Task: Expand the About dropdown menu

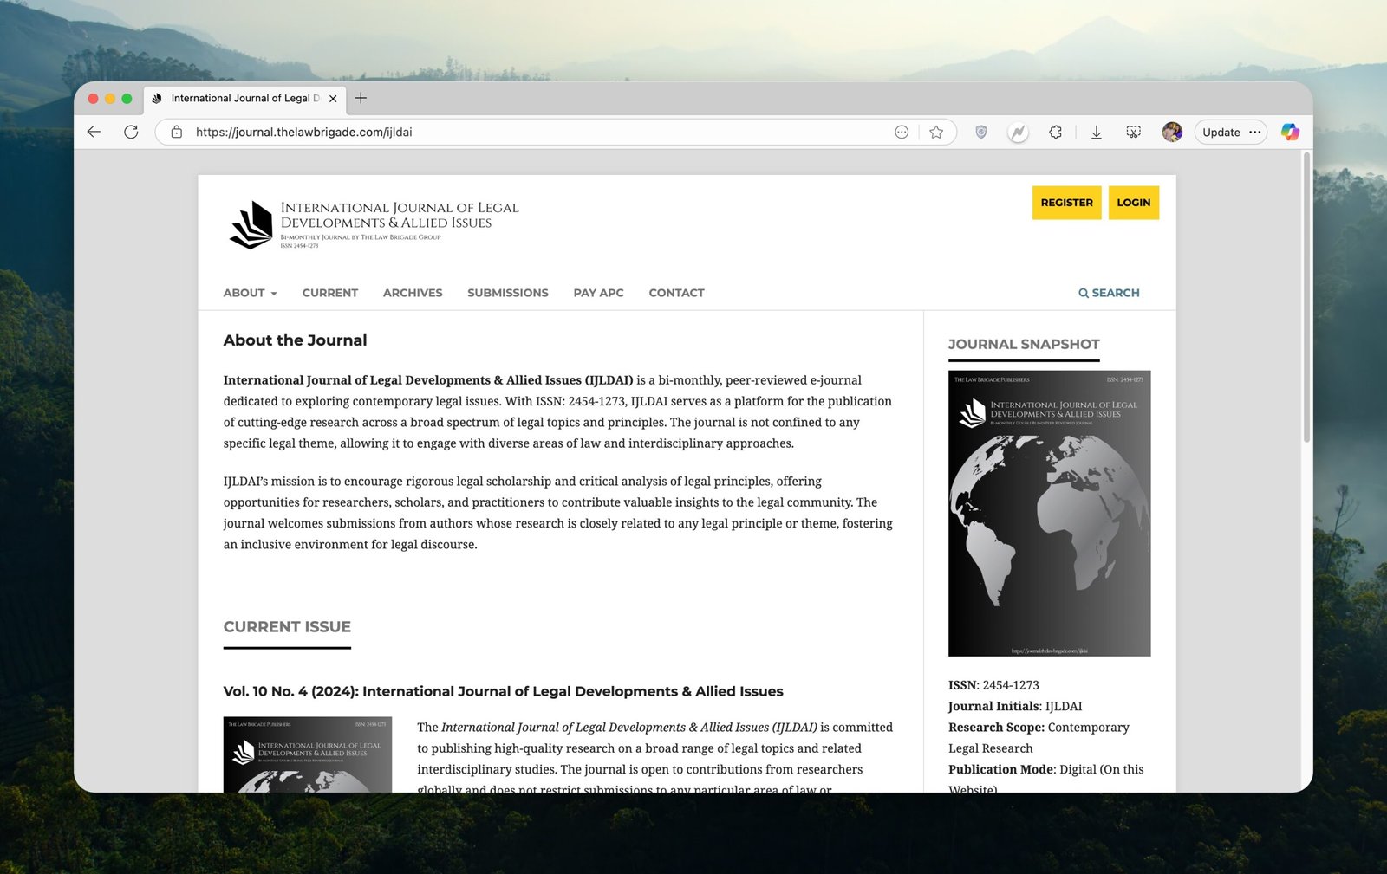Action: [250, 293]
